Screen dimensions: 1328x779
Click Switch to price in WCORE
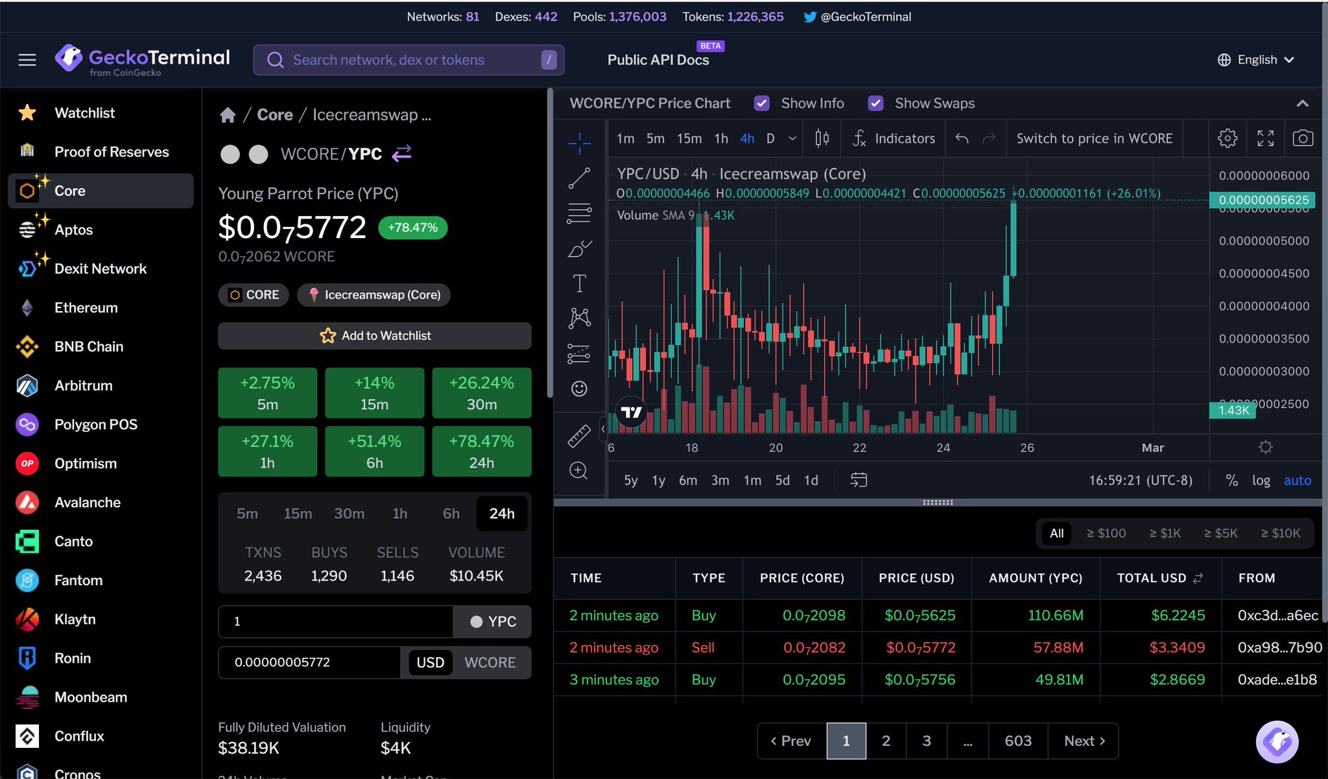click(x=1094, y=138)
